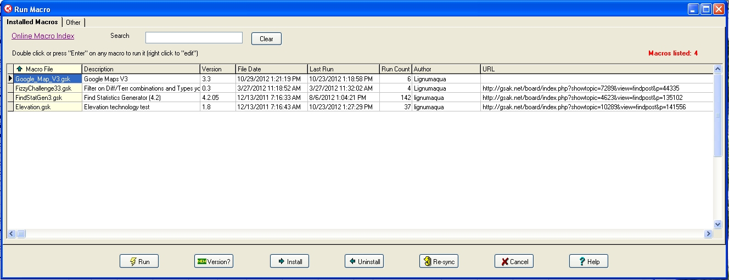Click run count cell 37
The width and height of the screenshot is (729, 280).
click(x=396, y=107)
